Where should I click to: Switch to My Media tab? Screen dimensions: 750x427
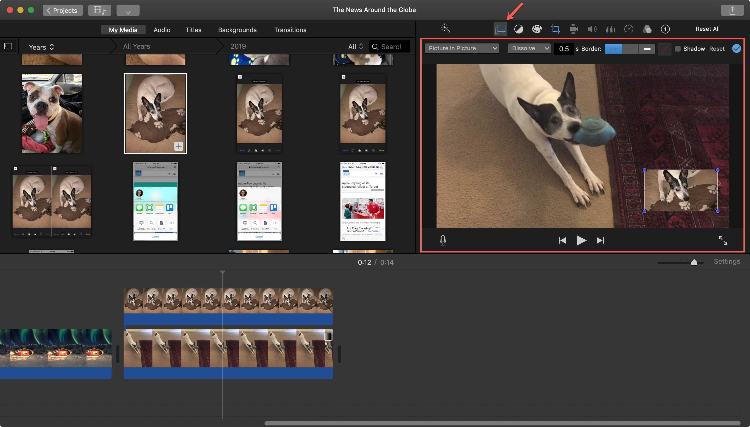coord(123,30)
